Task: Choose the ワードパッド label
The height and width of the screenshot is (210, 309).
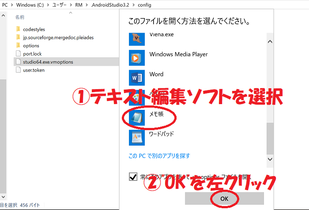Action: click(162, 134)
